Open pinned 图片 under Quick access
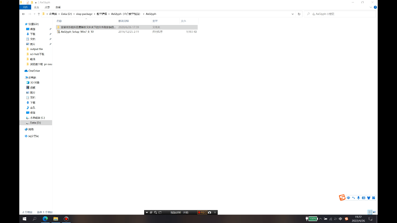The image size is (397, 223). 33,44
